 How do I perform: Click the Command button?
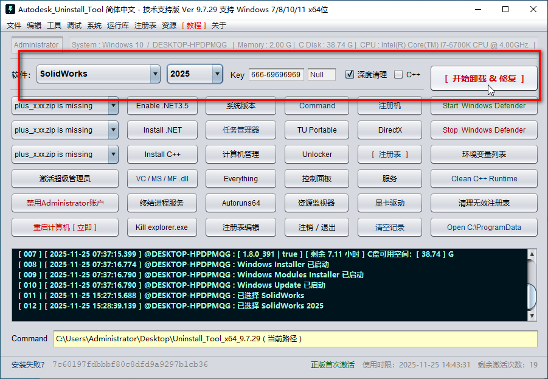tap(317, 106)
